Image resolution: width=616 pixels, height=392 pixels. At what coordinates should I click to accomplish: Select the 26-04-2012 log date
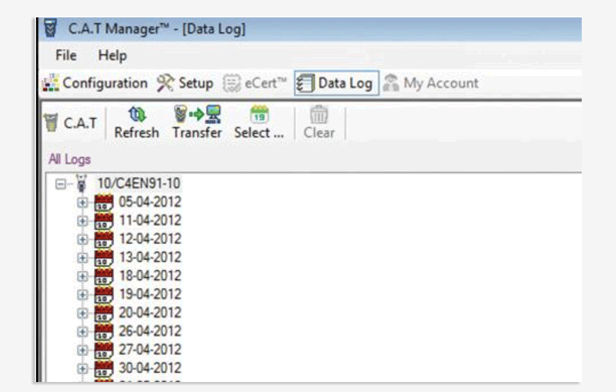click(x=150, y=331)
